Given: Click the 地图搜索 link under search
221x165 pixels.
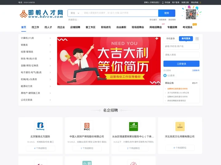Looking at the screenshot, I should click(163, 20).
